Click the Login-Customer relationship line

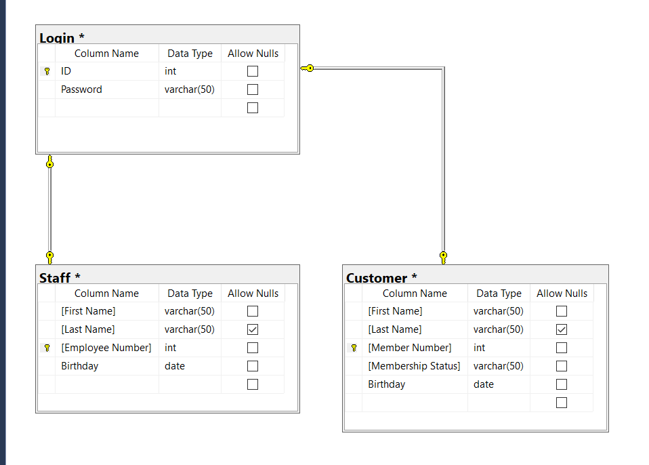[x=444, y=163]
